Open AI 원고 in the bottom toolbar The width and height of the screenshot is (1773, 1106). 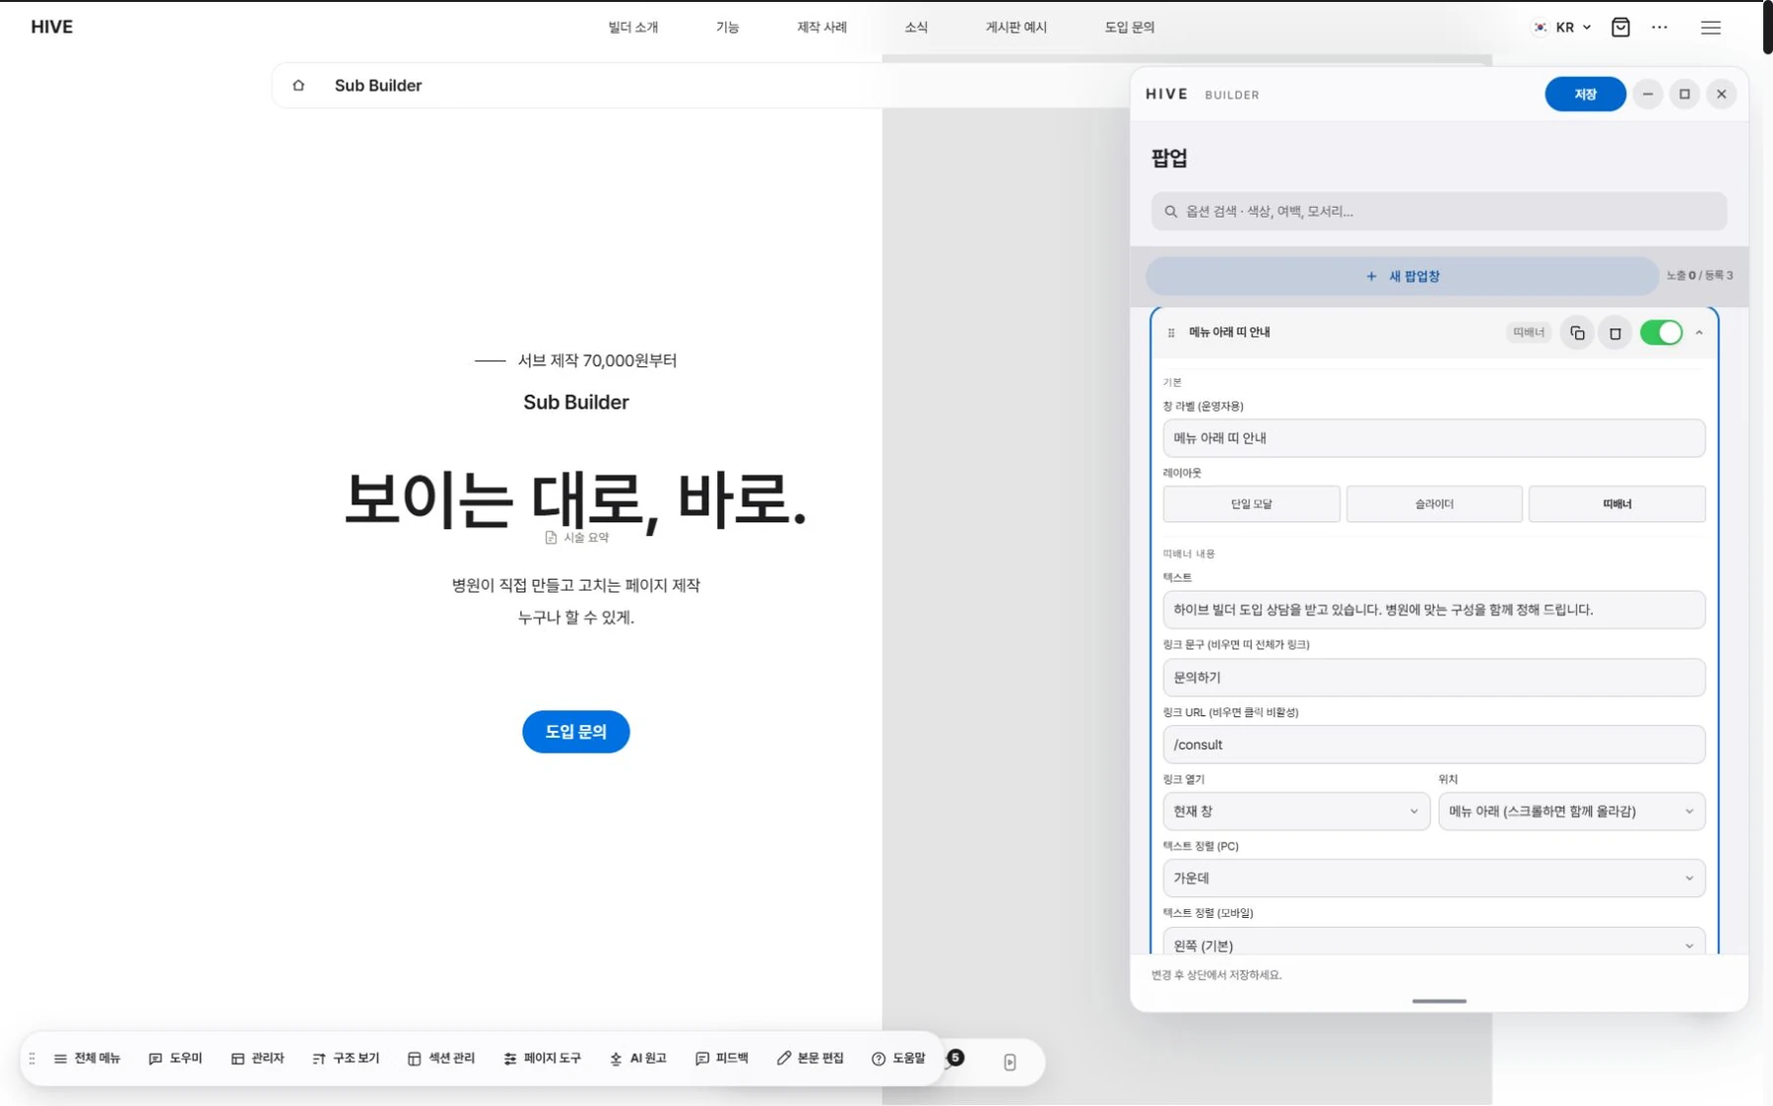tap(638, 1059)
